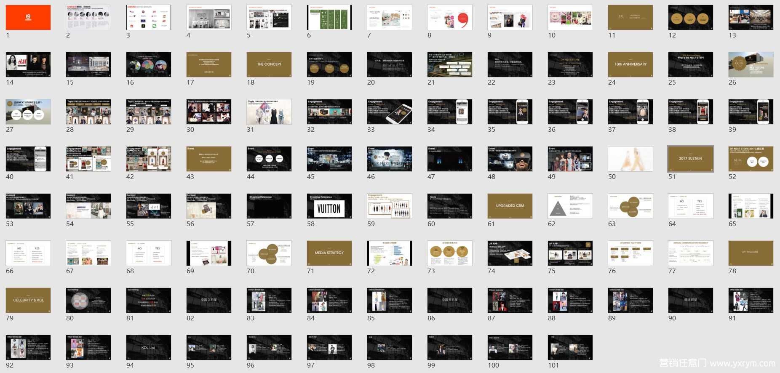The width and height of the screenshot is (780, 373).
Task: Click Engagement slide 39
Action: pyautogui.click(x=751, y=112)
